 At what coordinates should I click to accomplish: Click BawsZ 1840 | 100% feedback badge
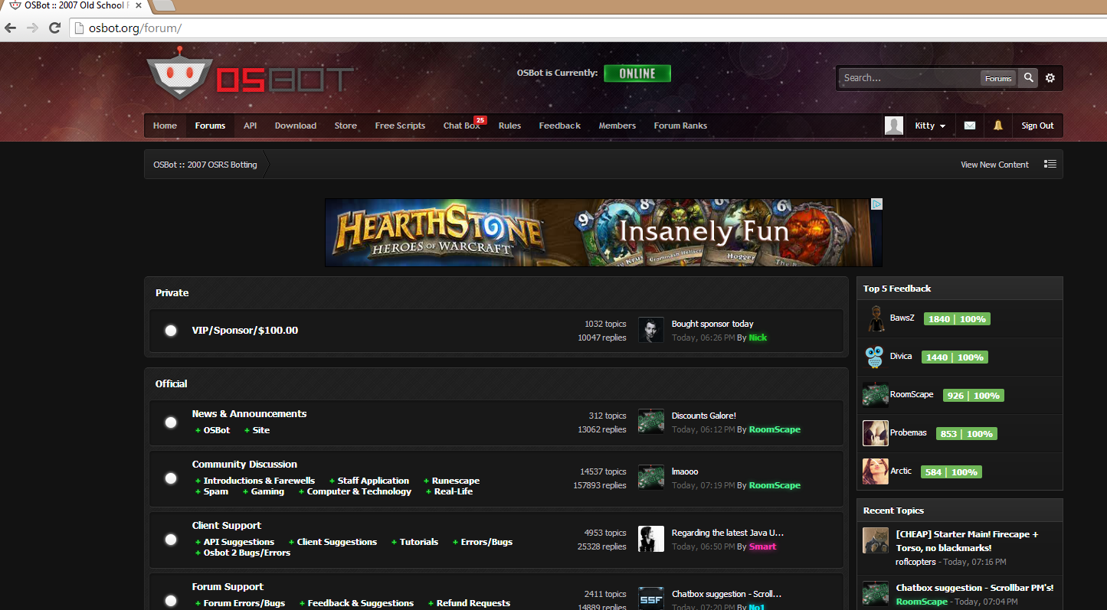tap(957, 319)
